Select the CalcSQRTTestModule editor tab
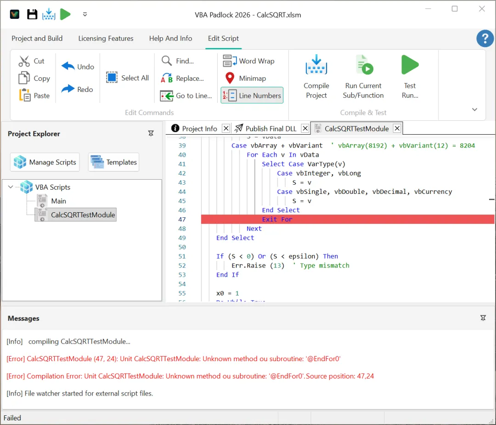Screen dimensions: 496x425 coord(351,129)
